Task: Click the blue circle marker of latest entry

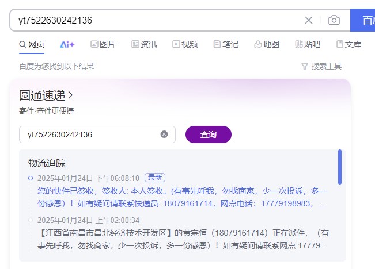Action: point(31,178)
